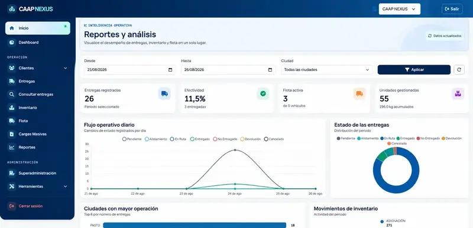Click the ASIGNACIÓN legend dot in Movimientos
473x228 pixels.
[x=382, y=221]
